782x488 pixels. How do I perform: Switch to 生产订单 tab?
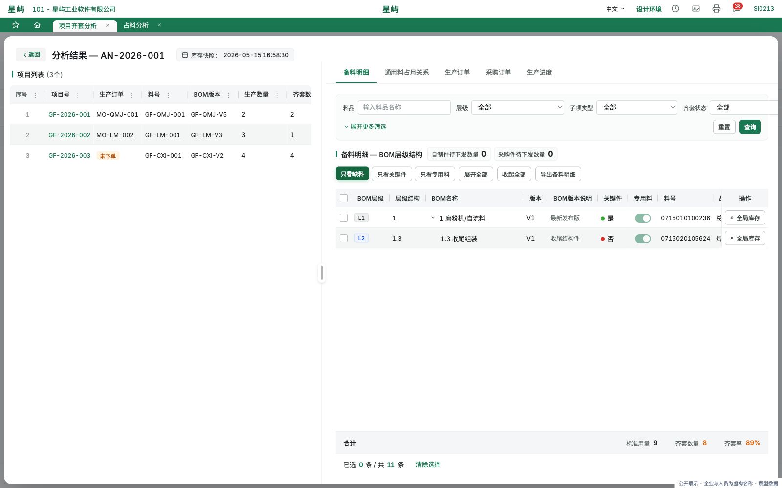(x=457, y=72)
